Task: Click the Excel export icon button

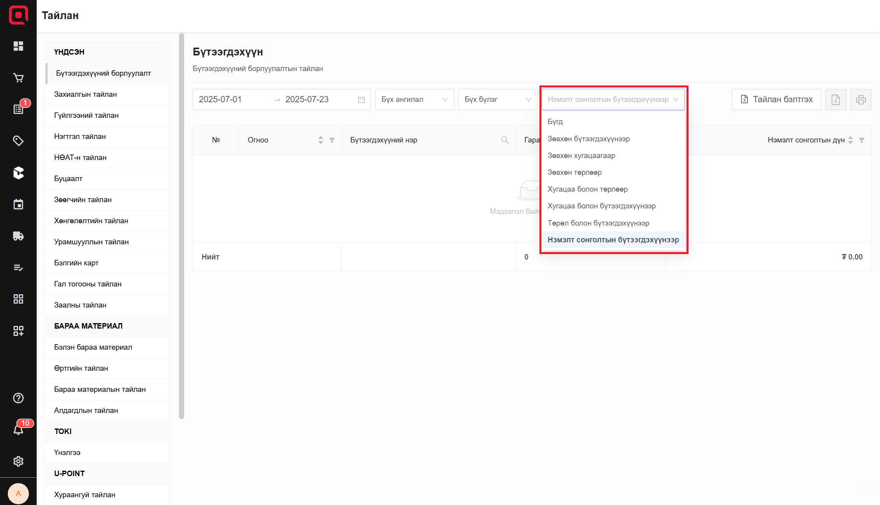Action: [x=836, y=100]
